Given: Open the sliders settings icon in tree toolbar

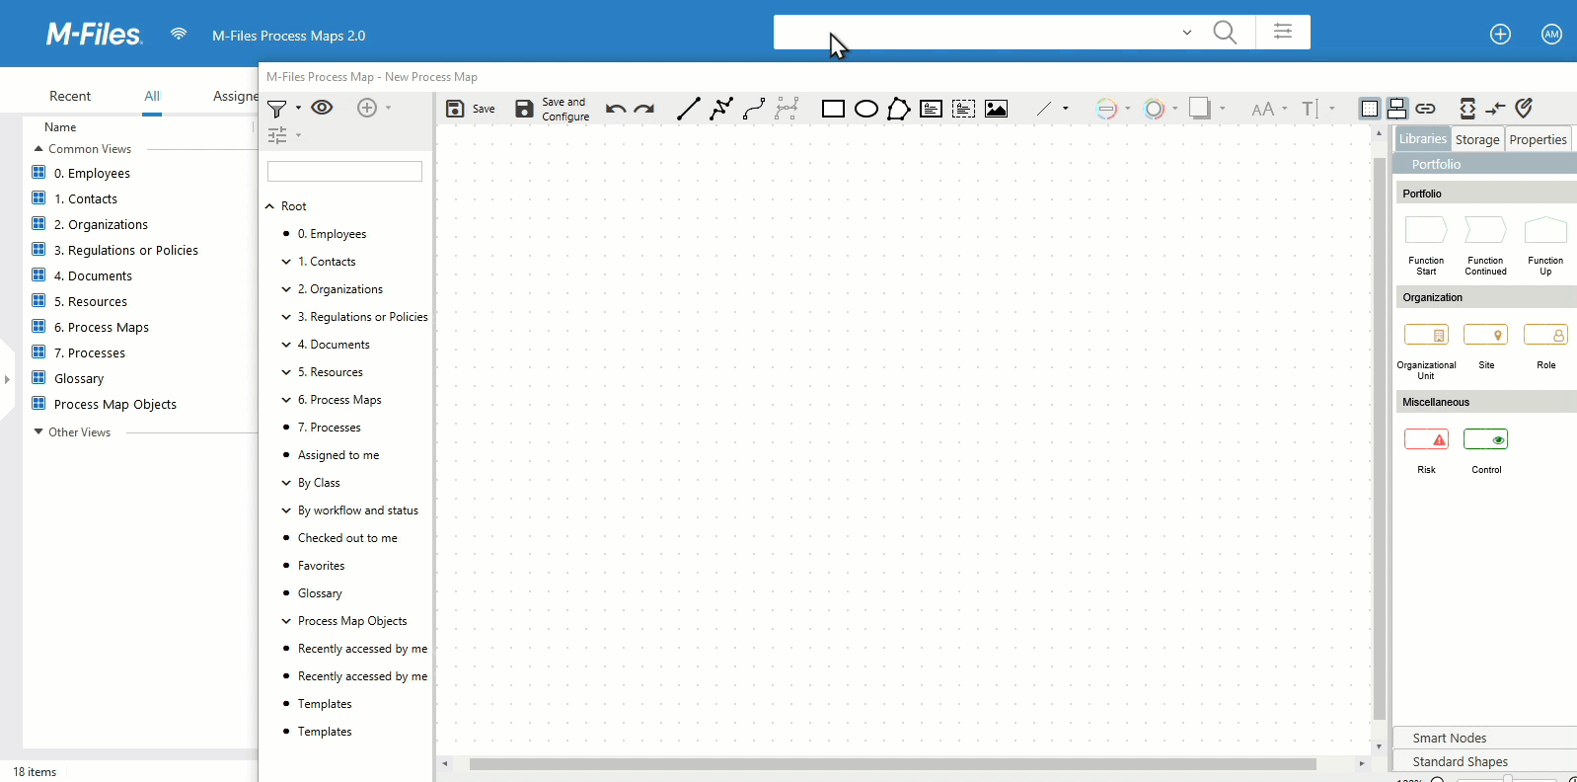Looking at the screenshot, I should click(277, 135).
